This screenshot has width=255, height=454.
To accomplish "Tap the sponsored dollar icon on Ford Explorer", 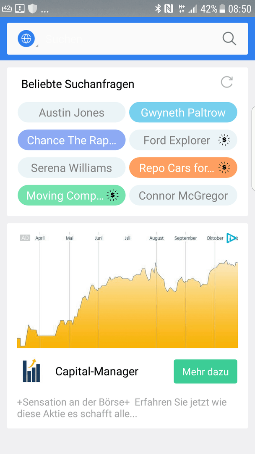I will 224,140.
